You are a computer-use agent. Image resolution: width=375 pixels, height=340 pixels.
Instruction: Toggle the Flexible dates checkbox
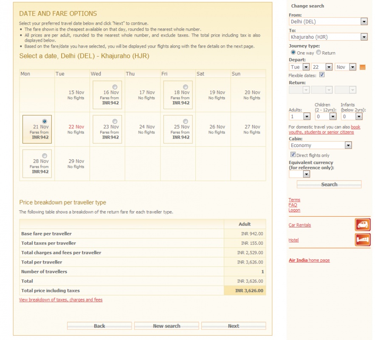(x=322, y=75)
